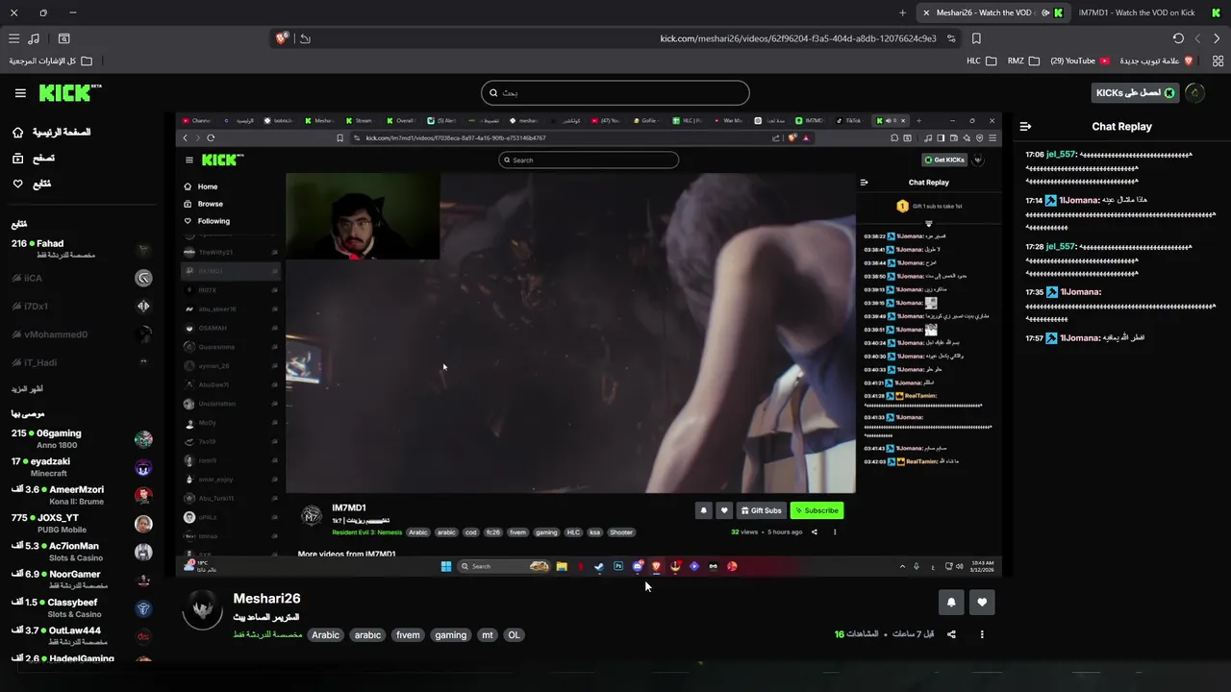
Task: Collapse the Chat Replay panel
Action: [1025, 126]
